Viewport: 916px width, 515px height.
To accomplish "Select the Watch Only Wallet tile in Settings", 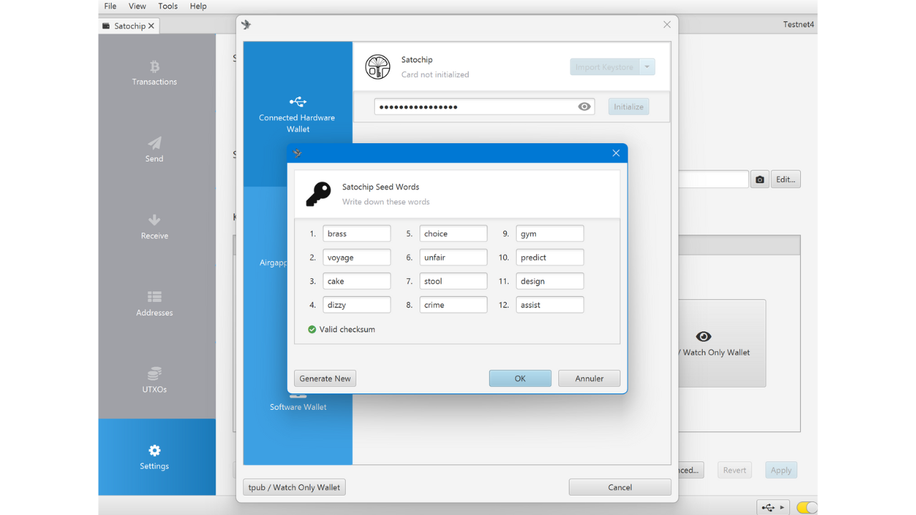I will click(721, 343).
